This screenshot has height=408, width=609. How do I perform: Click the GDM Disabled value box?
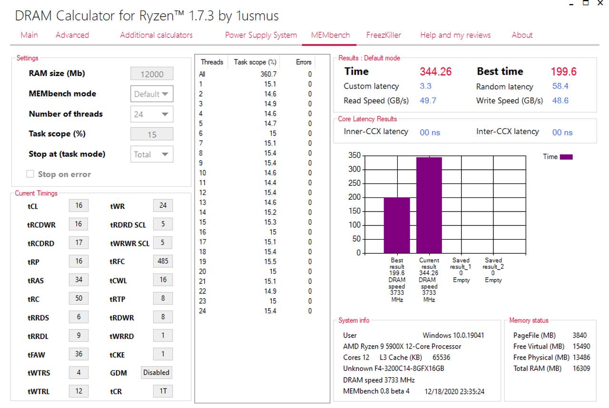[x=156, y=372]
